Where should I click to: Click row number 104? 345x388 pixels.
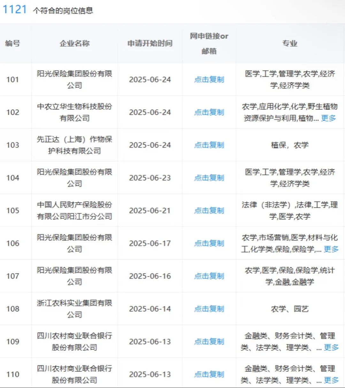[13, 178]
